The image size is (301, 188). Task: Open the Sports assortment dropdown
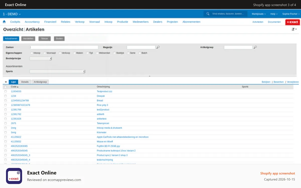[57, 71]
